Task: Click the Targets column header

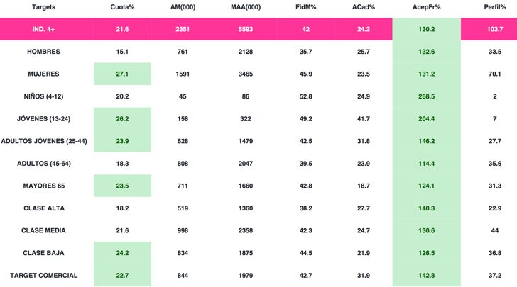Action: click(44, 6)
